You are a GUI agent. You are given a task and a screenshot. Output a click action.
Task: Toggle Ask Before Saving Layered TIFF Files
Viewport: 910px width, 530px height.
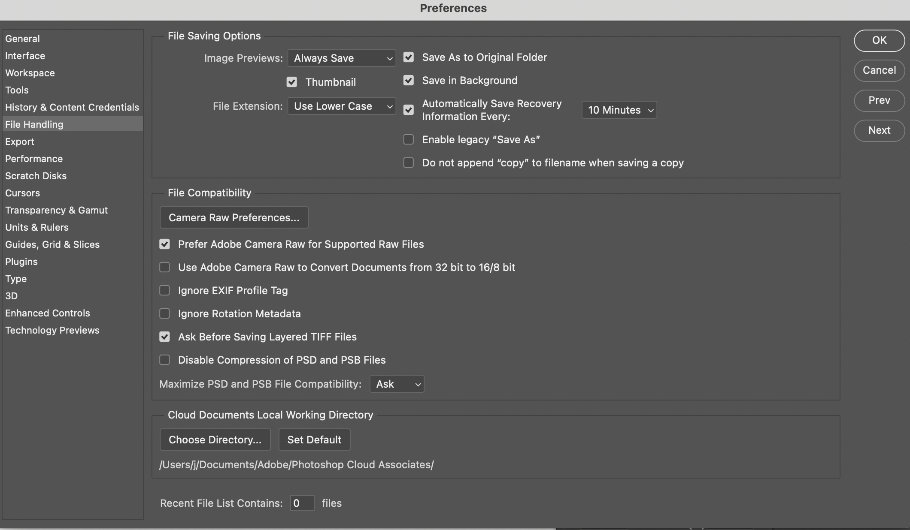[x=164, y=337]
